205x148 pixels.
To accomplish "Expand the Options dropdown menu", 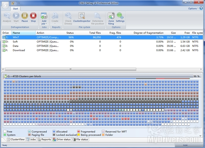I will [193, 9].
